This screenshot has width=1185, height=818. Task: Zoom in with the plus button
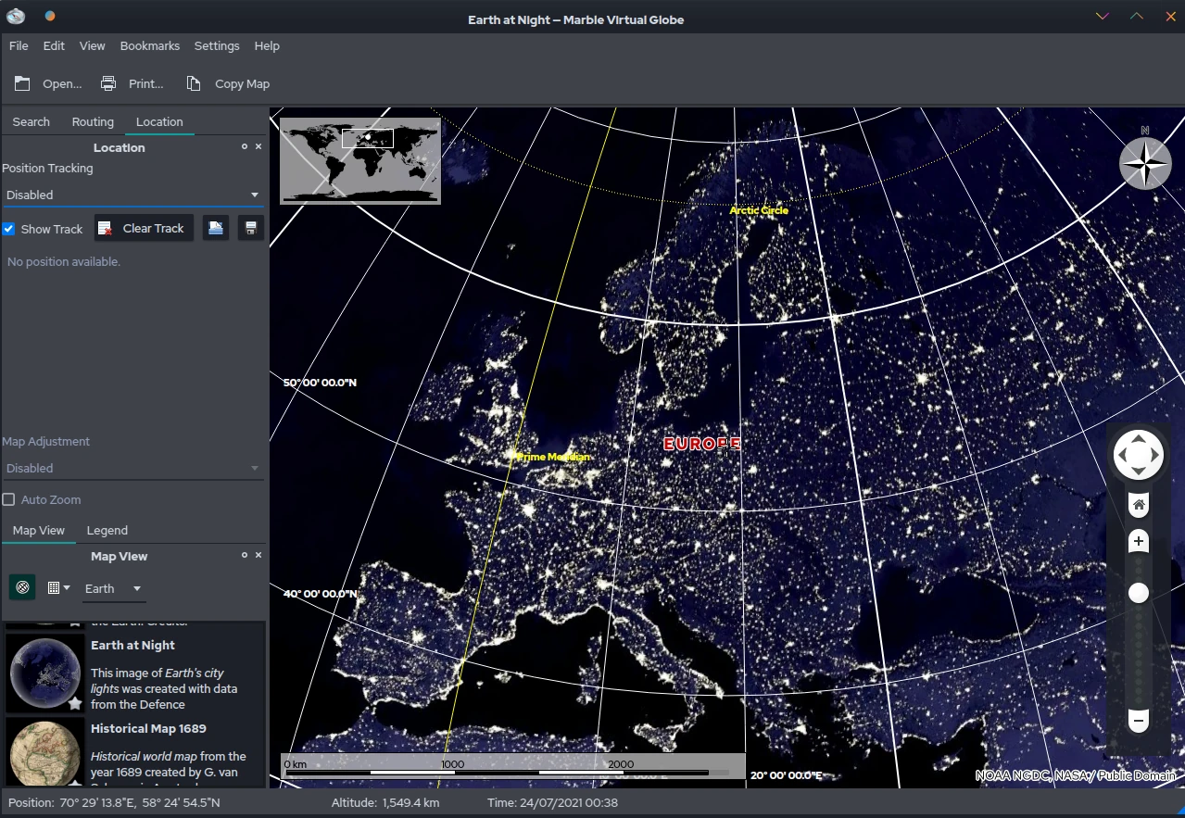pos(1139,541)
